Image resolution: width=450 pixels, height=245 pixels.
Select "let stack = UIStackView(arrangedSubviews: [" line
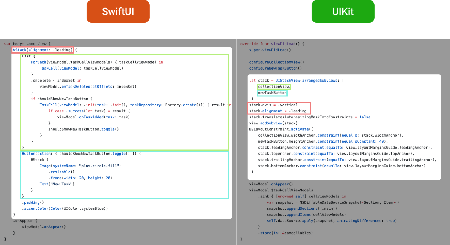(297, 81)
